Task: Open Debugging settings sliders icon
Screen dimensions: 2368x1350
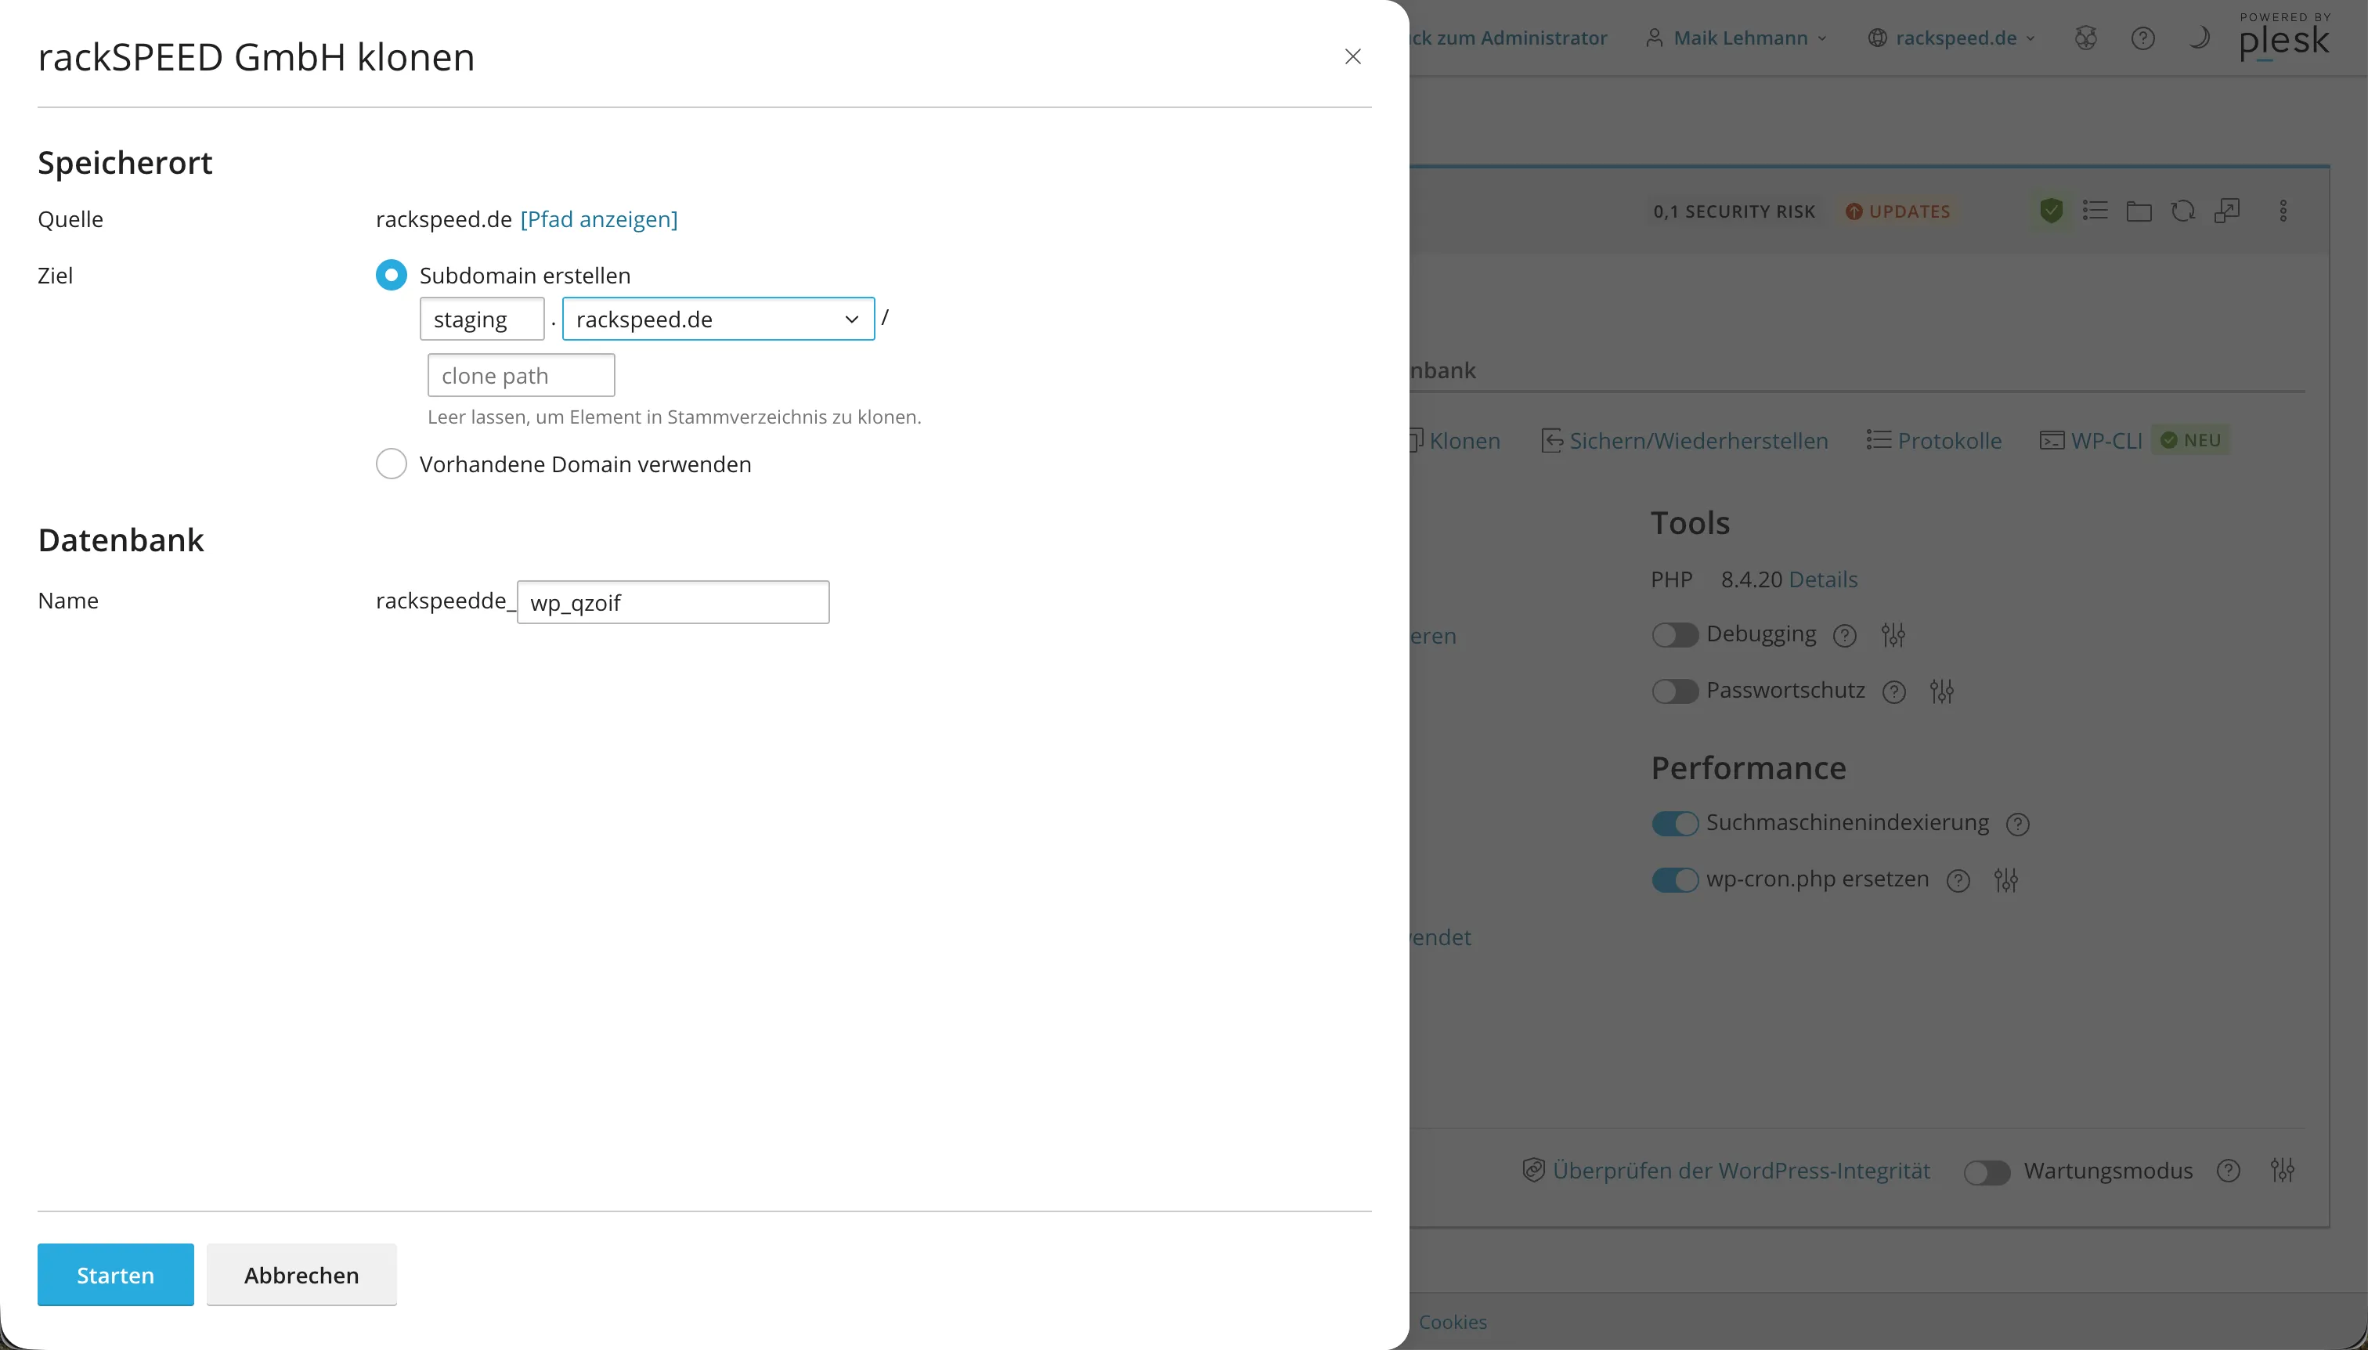Action: pyautogui.click(x=1893, y=635)
